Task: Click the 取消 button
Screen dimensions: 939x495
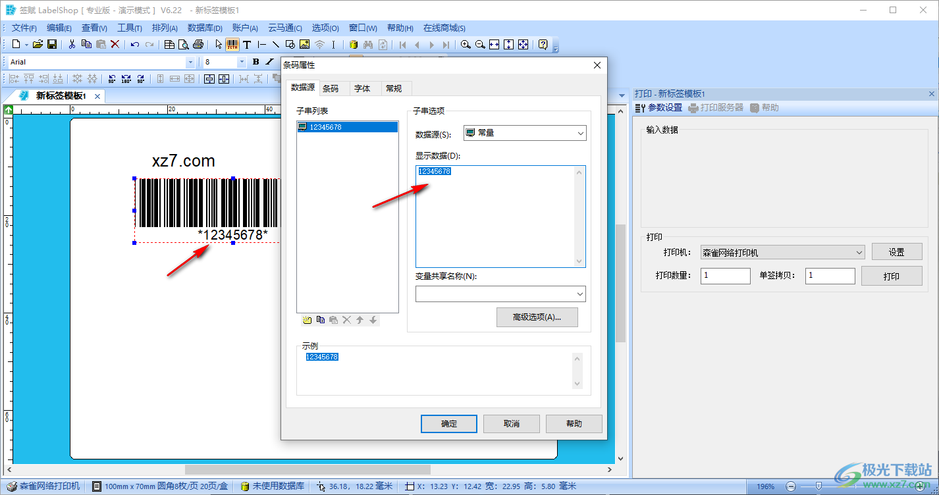Action: [x=512, y=423]
